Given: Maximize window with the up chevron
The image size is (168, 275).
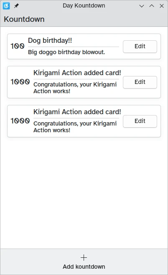Looking at the screenshot, I should (x=152, y=6).
